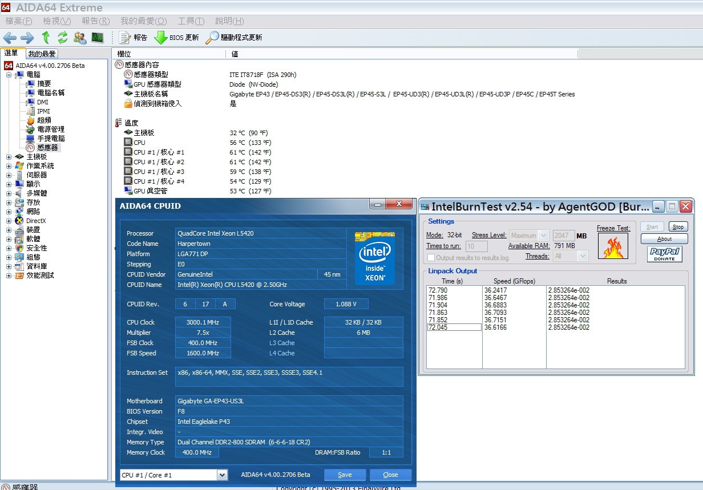
Task: Open the CPU #1 / Core #1 dropdown
Action: point(222,475)
